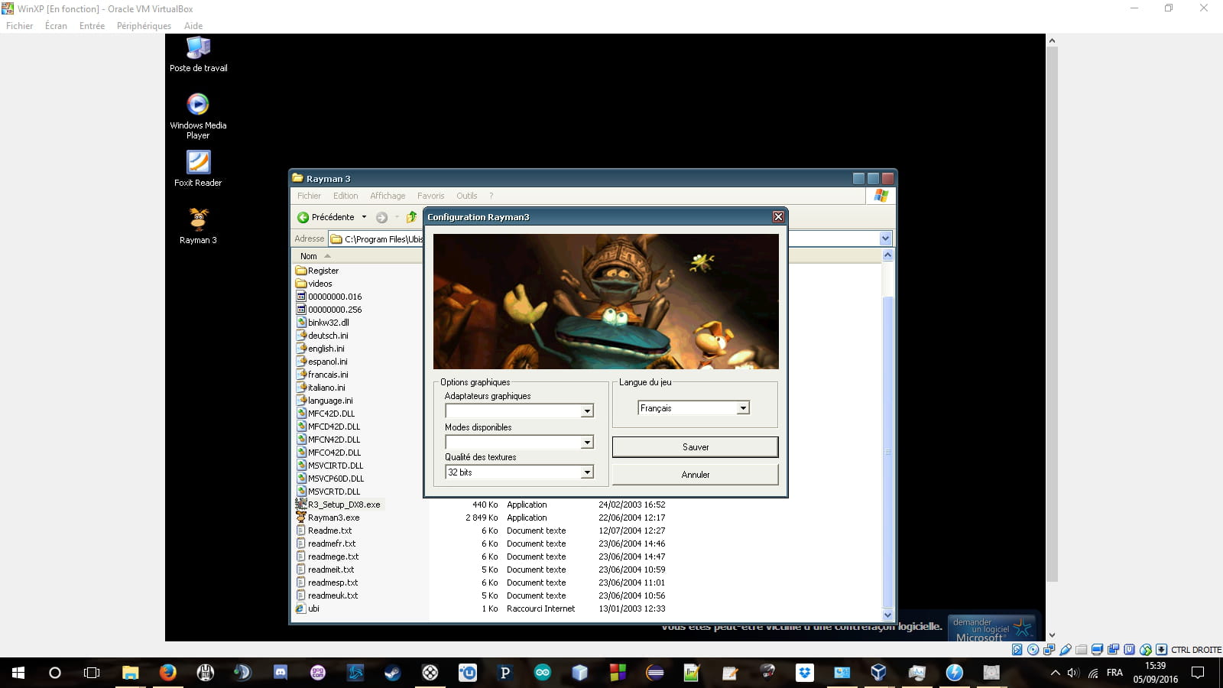Close the Configuration Rayman3 dialog

[x=778, y=217]
